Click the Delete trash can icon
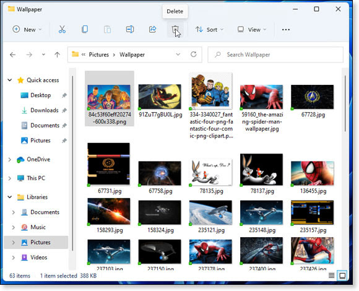This screenshot has height=291, width=359. (x=175, y=29)
